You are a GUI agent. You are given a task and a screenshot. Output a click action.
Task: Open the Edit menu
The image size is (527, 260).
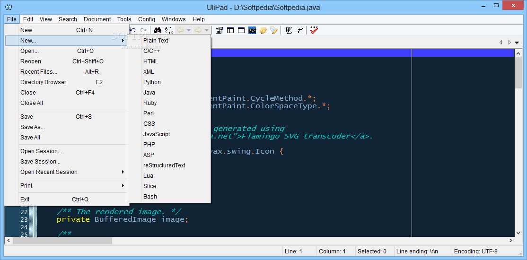pyautogui.click(x=28, y=19)
